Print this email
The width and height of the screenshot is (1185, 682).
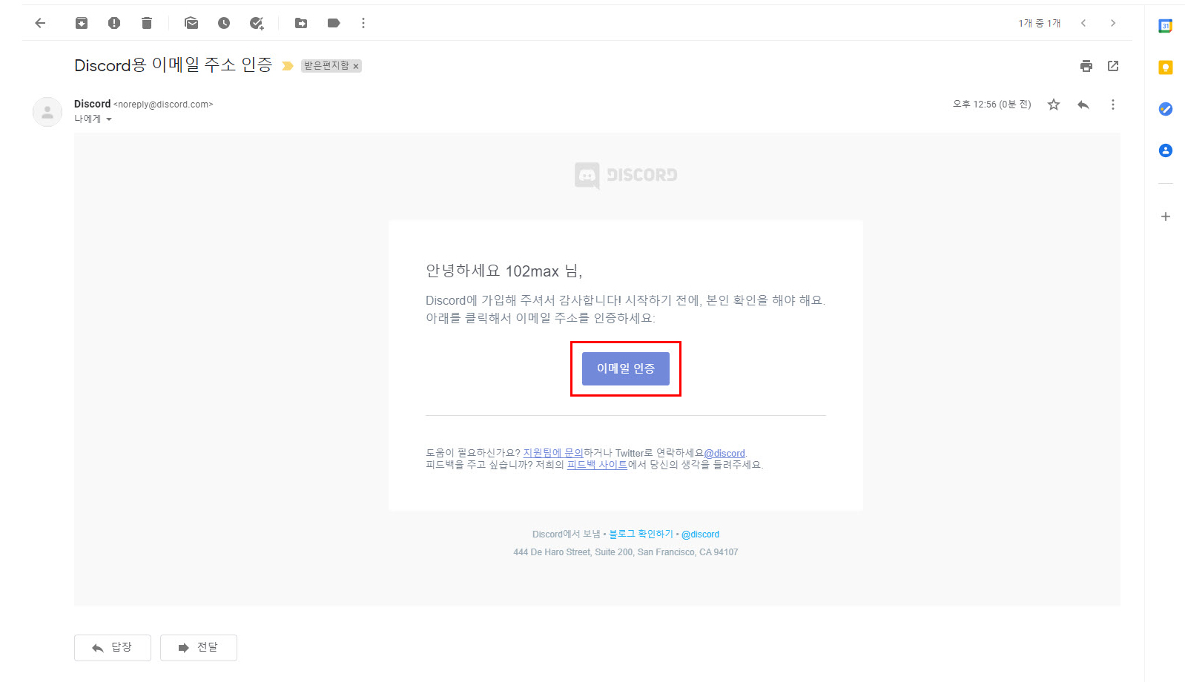(x=1086, y=66)
